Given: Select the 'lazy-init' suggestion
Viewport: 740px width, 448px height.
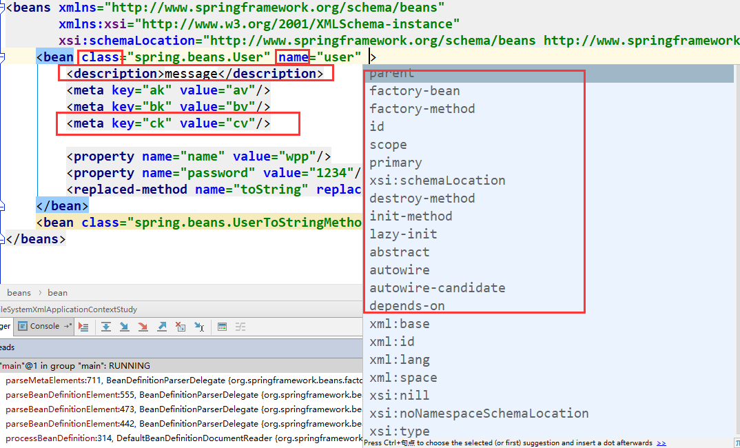Looking at the screenshot, I should pyautogui.click(x=548, y=234).
